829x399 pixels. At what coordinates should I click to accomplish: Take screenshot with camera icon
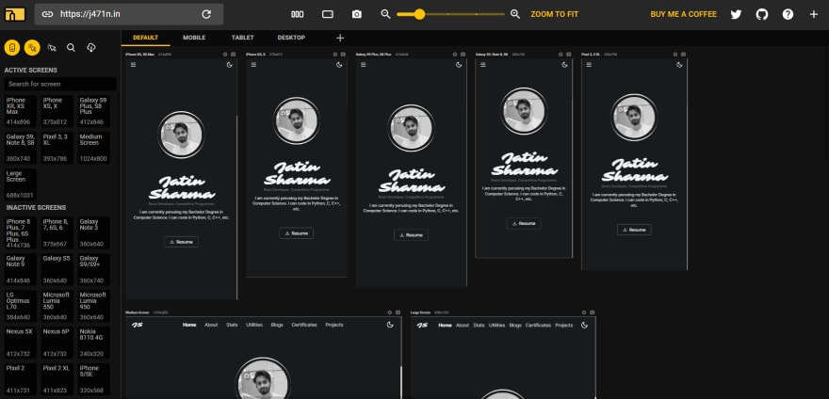click(357, 14)
